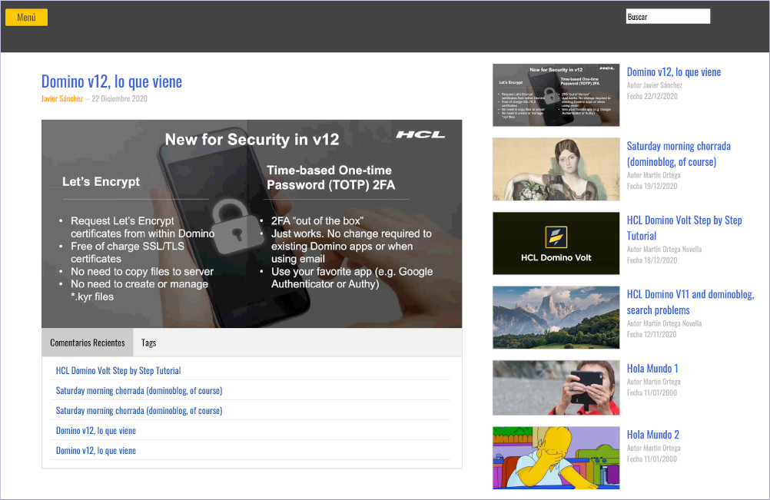Viewport: 770px width, 500px height.
Task: Open author link Javier Sánchez
Action: click(x=62, y=98)
